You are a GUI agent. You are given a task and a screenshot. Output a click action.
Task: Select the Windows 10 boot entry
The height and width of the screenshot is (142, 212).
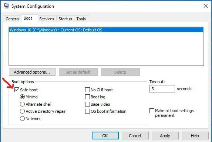106,30
